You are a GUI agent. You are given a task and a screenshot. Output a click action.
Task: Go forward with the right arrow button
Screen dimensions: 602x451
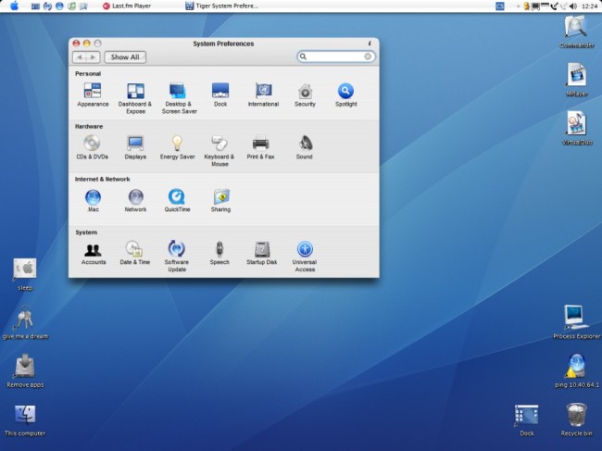pos(94,57)
